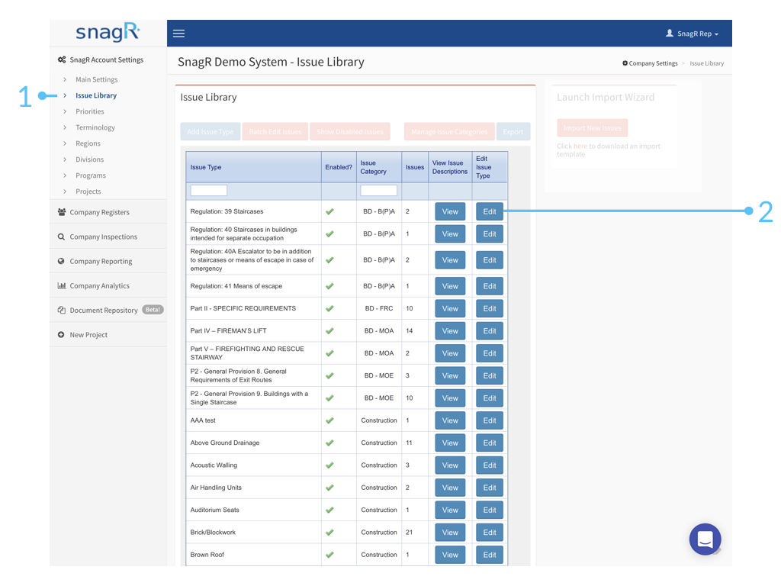
Task: Click Company Settings breadcrumb link
Action: pos(653,63)
